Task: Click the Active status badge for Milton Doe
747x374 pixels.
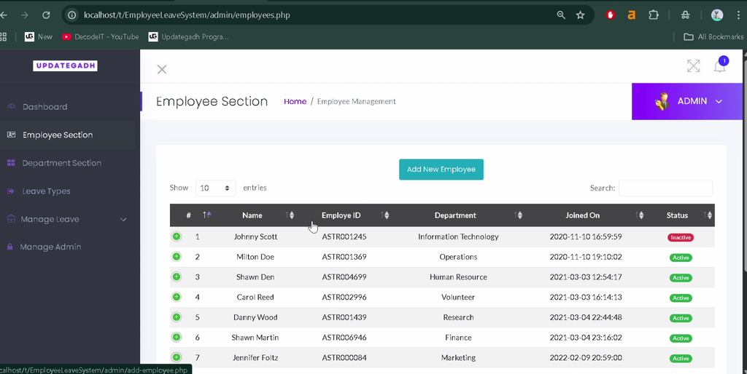Action: coord(681,258)
